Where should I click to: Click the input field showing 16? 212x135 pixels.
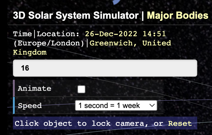(x=105, y=68)
